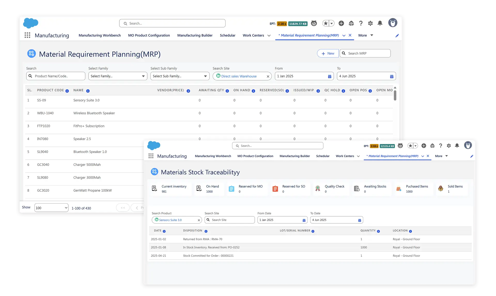Click Product Name/Code search field

pos(56,76)
